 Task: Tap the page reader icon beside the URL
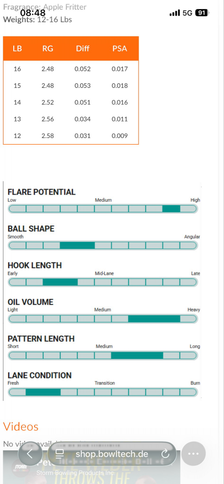[59, 454]
